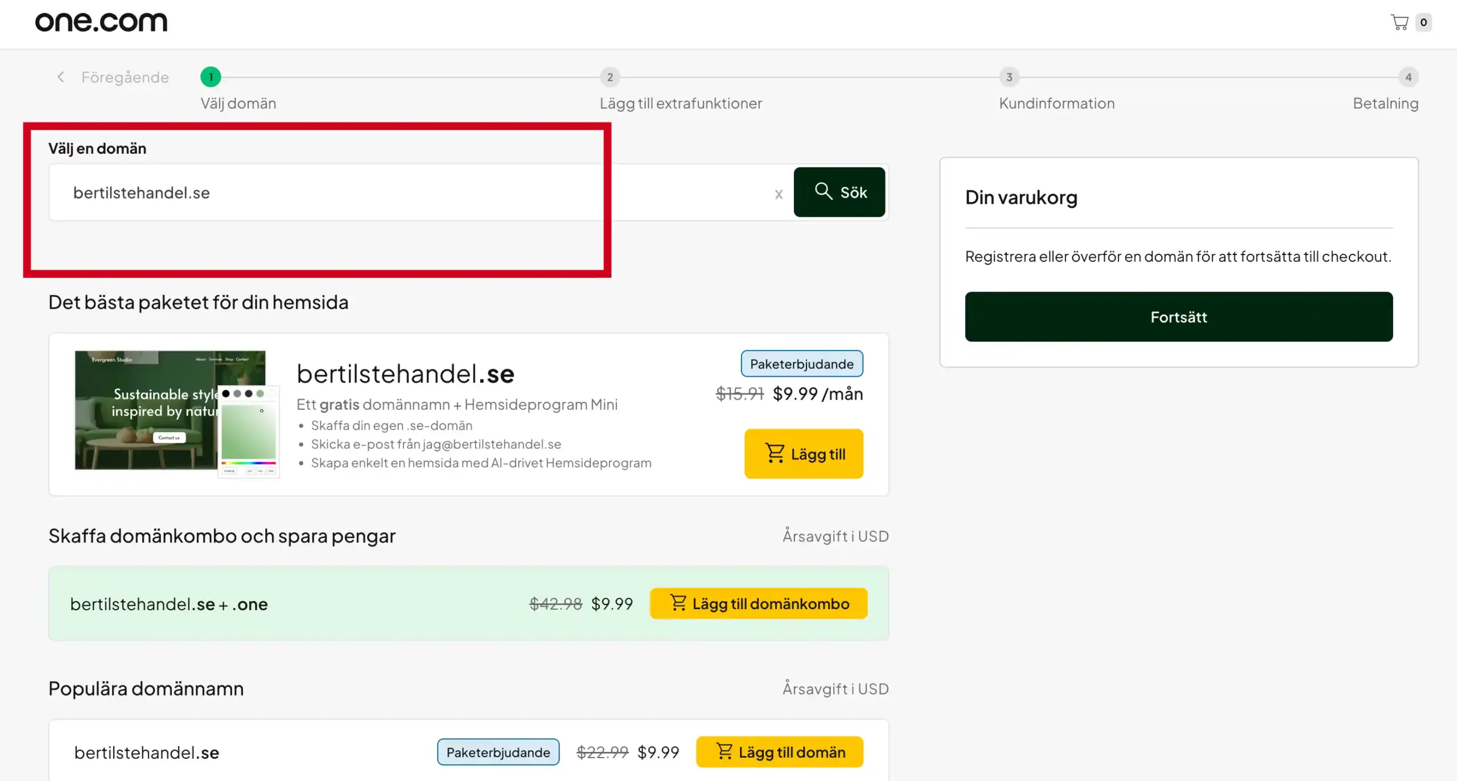Click the Populära domännamn heading
1457x781 pixels.
(146, 689)
